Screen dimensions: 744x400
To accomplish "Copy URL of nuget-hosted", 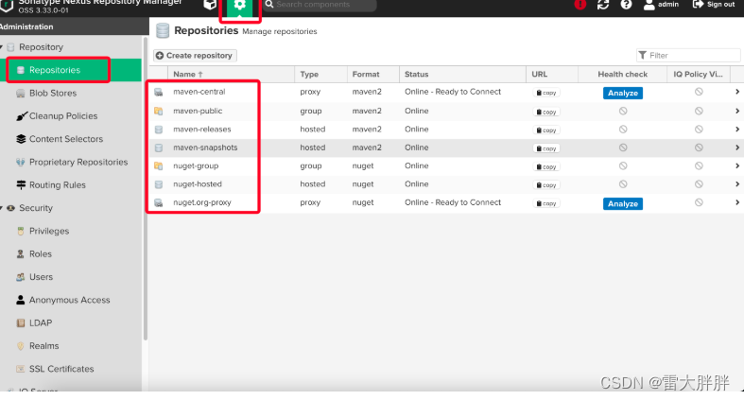I will [546, 185].
